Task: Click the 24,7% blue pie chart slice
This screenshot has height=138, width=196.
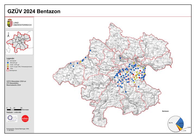Action: (x=181, y=123)
